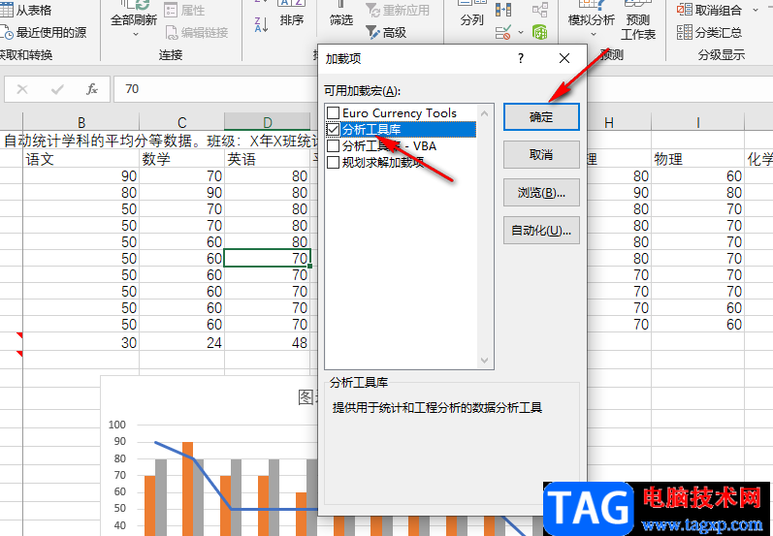Select column B header
773x536 pixels.
pos(81,122)
